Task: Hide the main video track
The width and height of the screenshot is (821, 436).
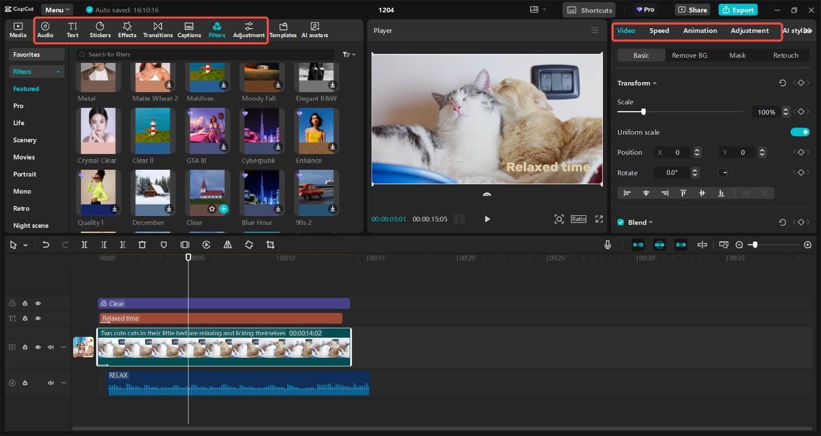Action: (38, 347)
